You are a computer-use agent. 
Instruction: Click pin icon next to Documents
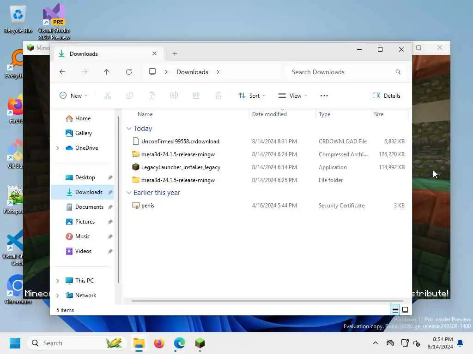coord(110,207)
